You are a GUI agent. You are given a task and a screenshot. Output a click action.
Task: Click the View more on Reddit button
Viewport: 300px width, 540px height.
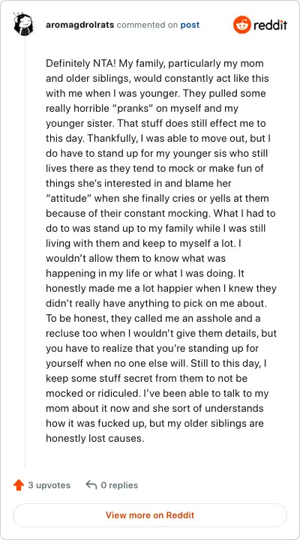(x=150, y=515)
